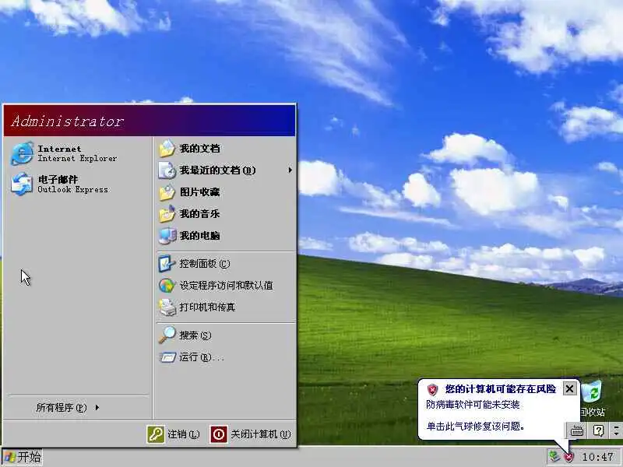The image size is (623, 467).
Task: Click the 注销(L) button
Action: click(173, 434)
